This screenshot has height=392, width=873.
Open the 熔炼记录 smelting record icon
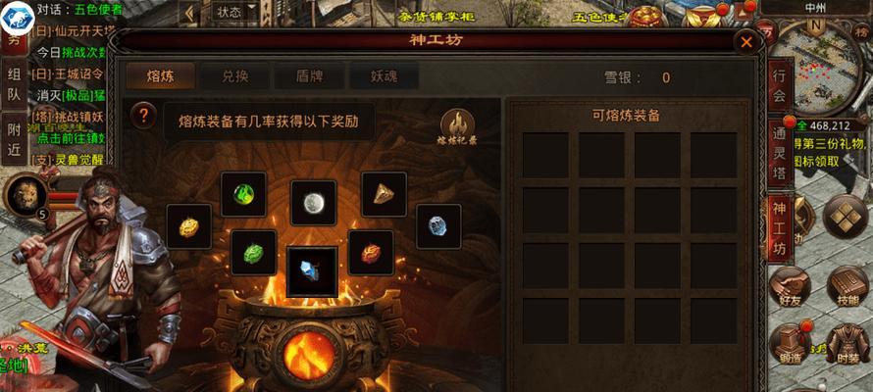point(458,127)
